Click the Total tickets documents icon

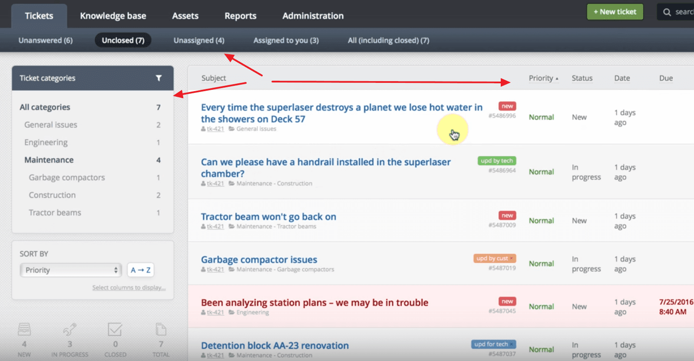click(161, 330)
